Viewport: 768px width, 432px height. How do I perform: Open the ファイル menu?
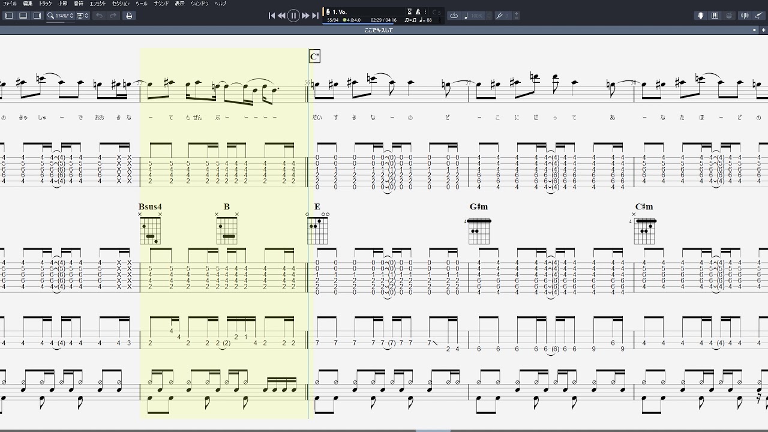pyautogui.click(x=10, y=4)
